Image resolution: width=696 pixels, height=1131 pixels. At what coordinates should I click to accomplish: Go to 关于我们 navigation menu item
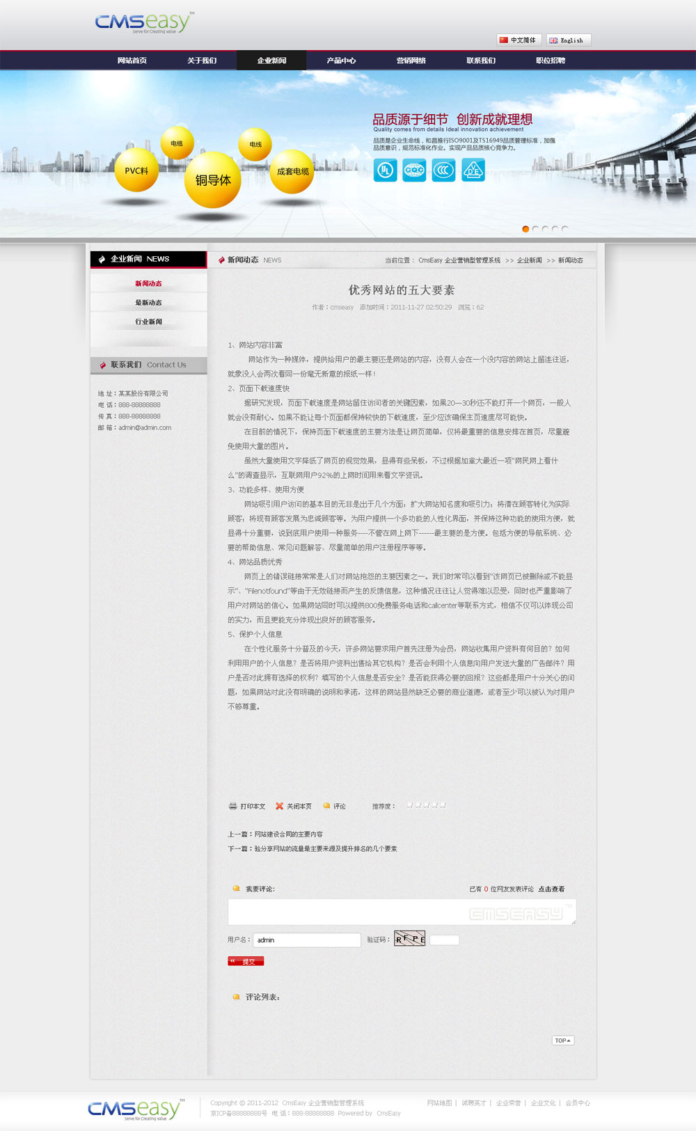pos(202,61)
